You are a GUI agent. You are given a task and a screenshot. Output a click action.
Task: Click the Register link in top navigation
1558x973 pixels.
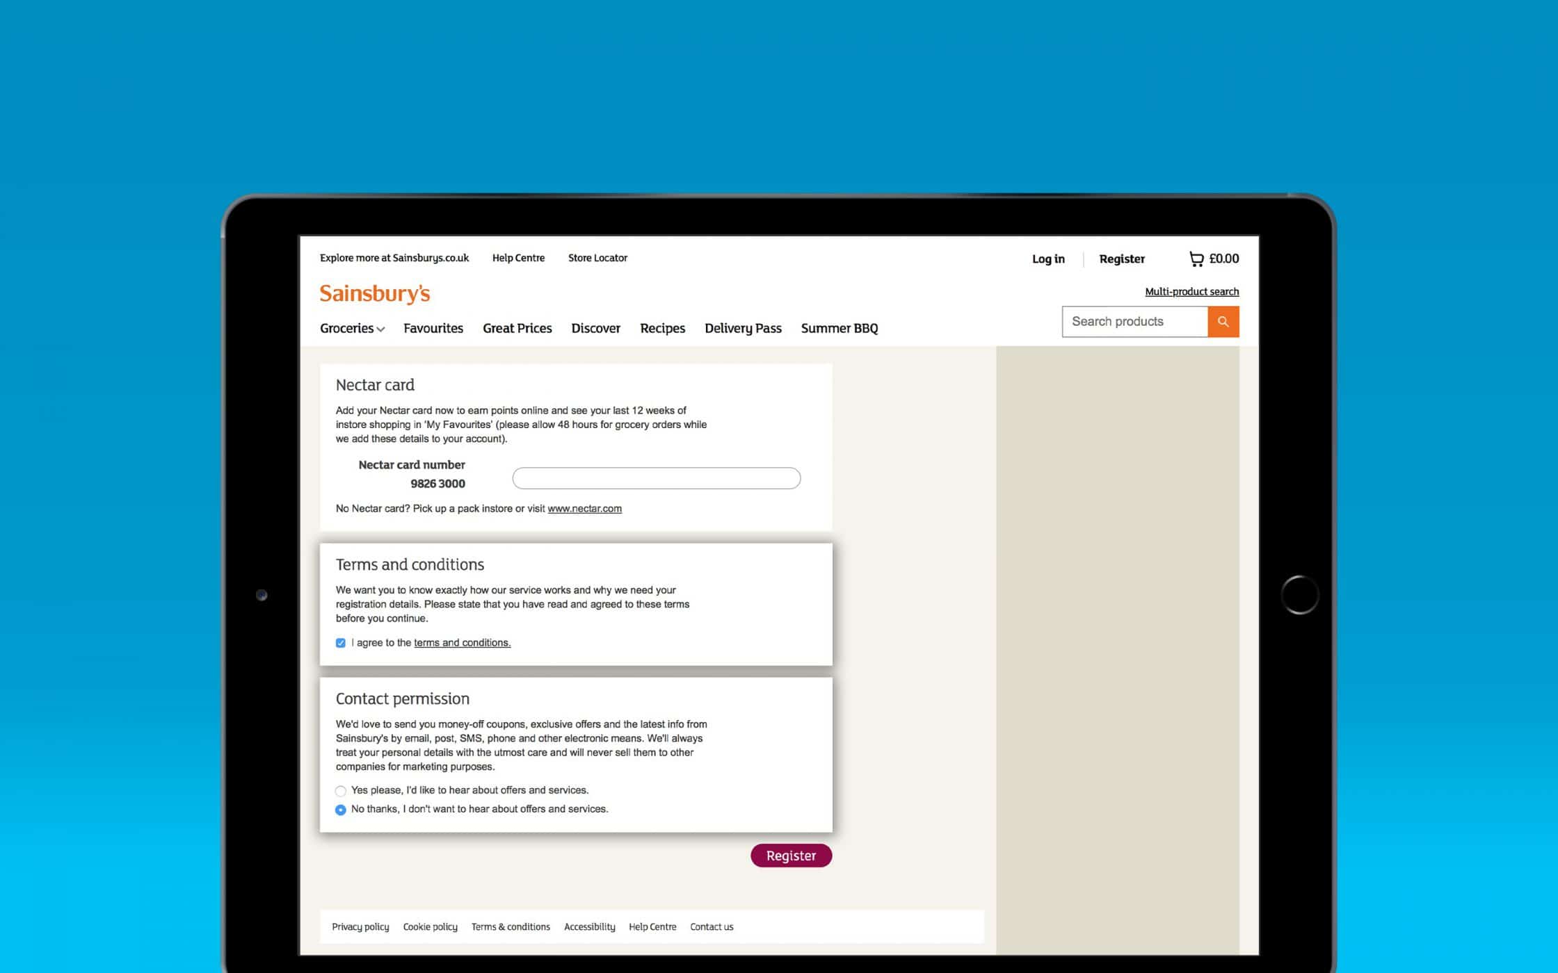click(x=1121, y=258)
